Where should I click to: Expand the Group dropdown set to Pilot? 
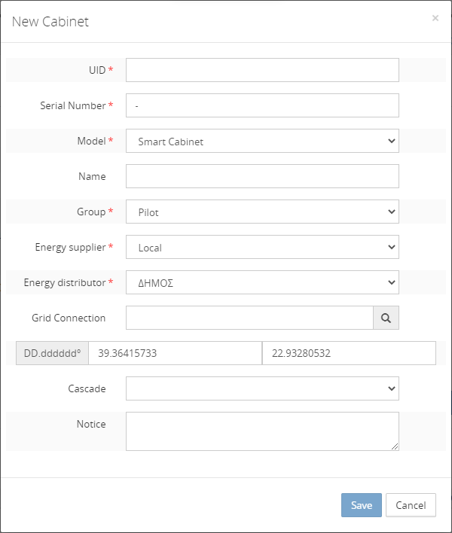point(262,212)
